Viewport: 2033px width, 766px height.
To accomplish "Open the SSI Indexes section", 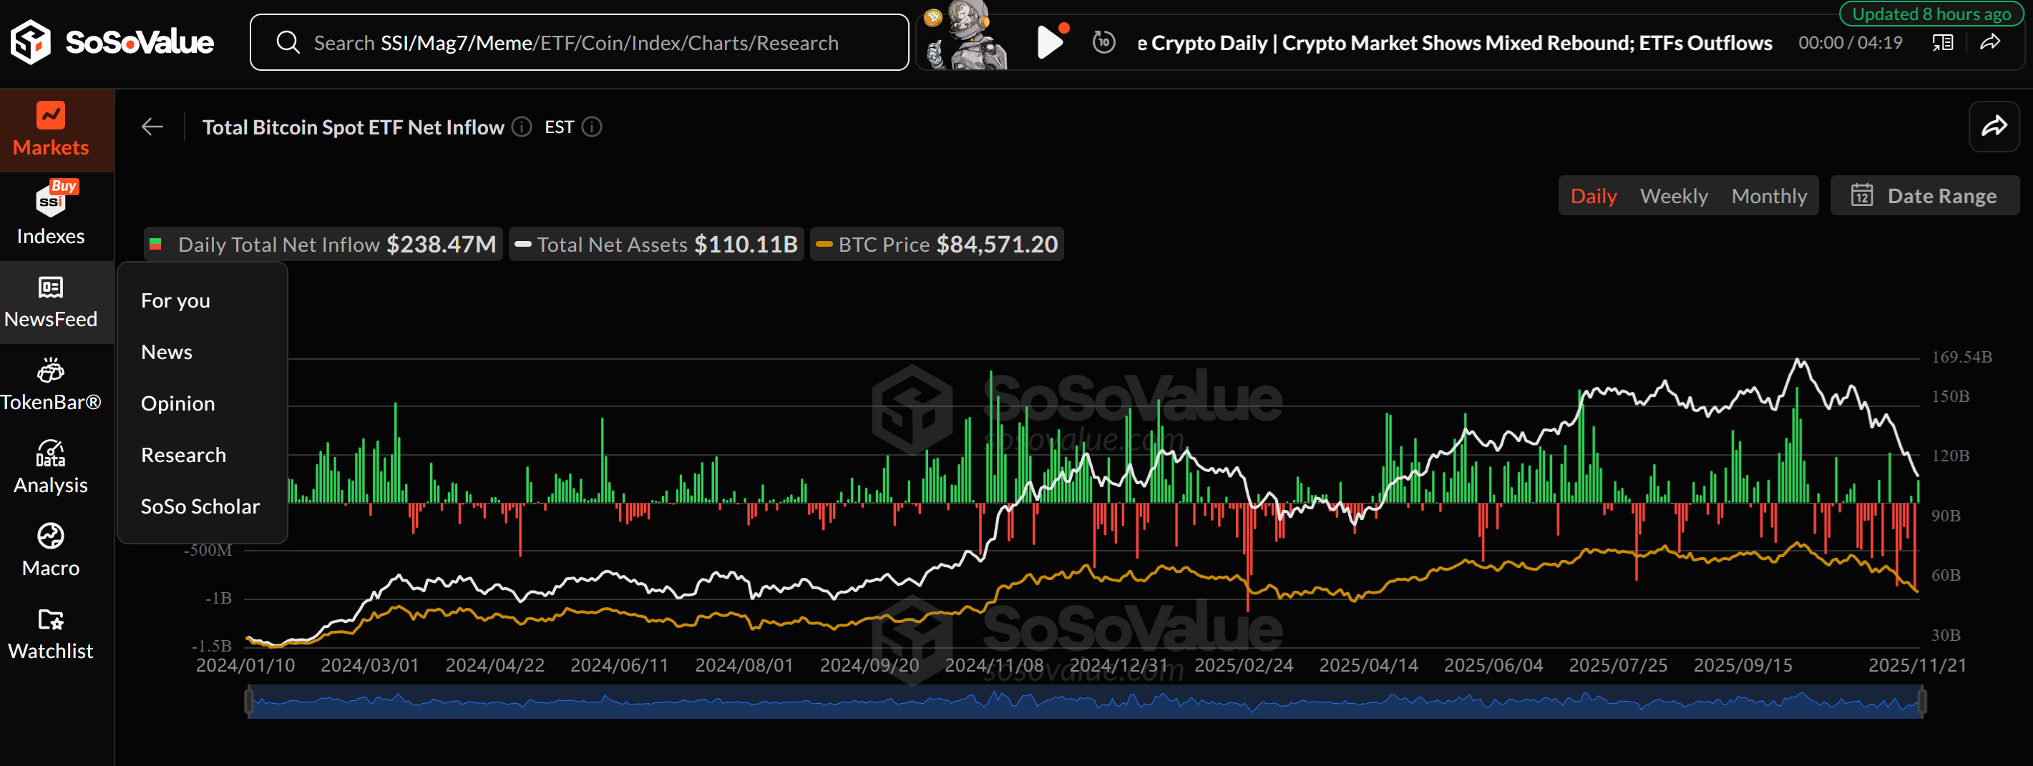I will 51,215.
